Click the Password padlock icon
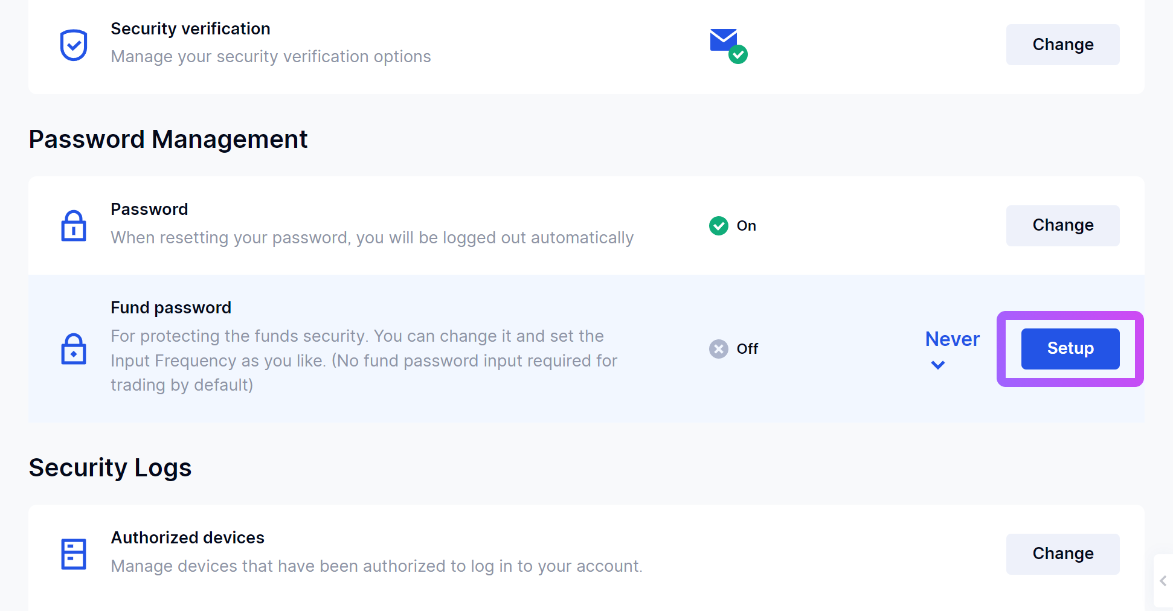The image size is (1173, 611). 74,226
